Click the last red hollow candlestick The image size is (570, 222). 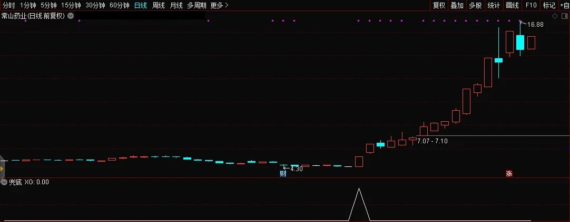pyautogui.click(x=531, y=43)
